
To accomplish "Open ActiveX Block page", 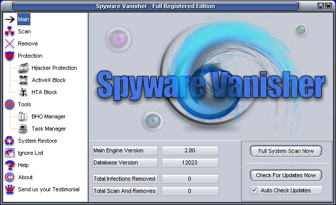I will (49, 80).
